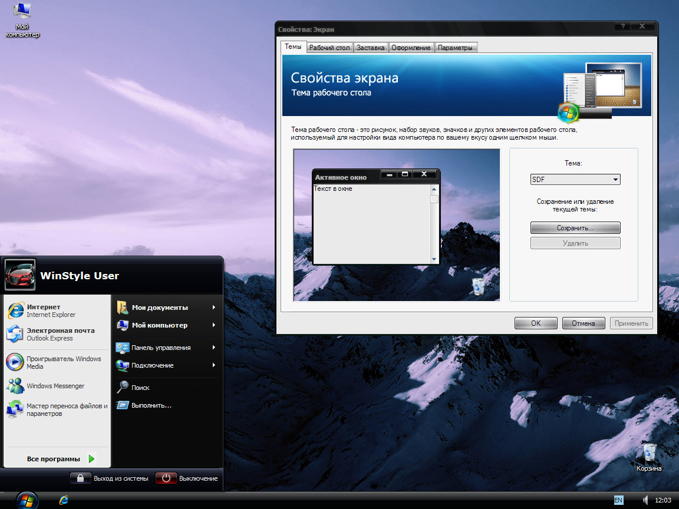679x509 pixels.
Task: Click the Windows Messenger label
Action: click(x=55, y=386)
